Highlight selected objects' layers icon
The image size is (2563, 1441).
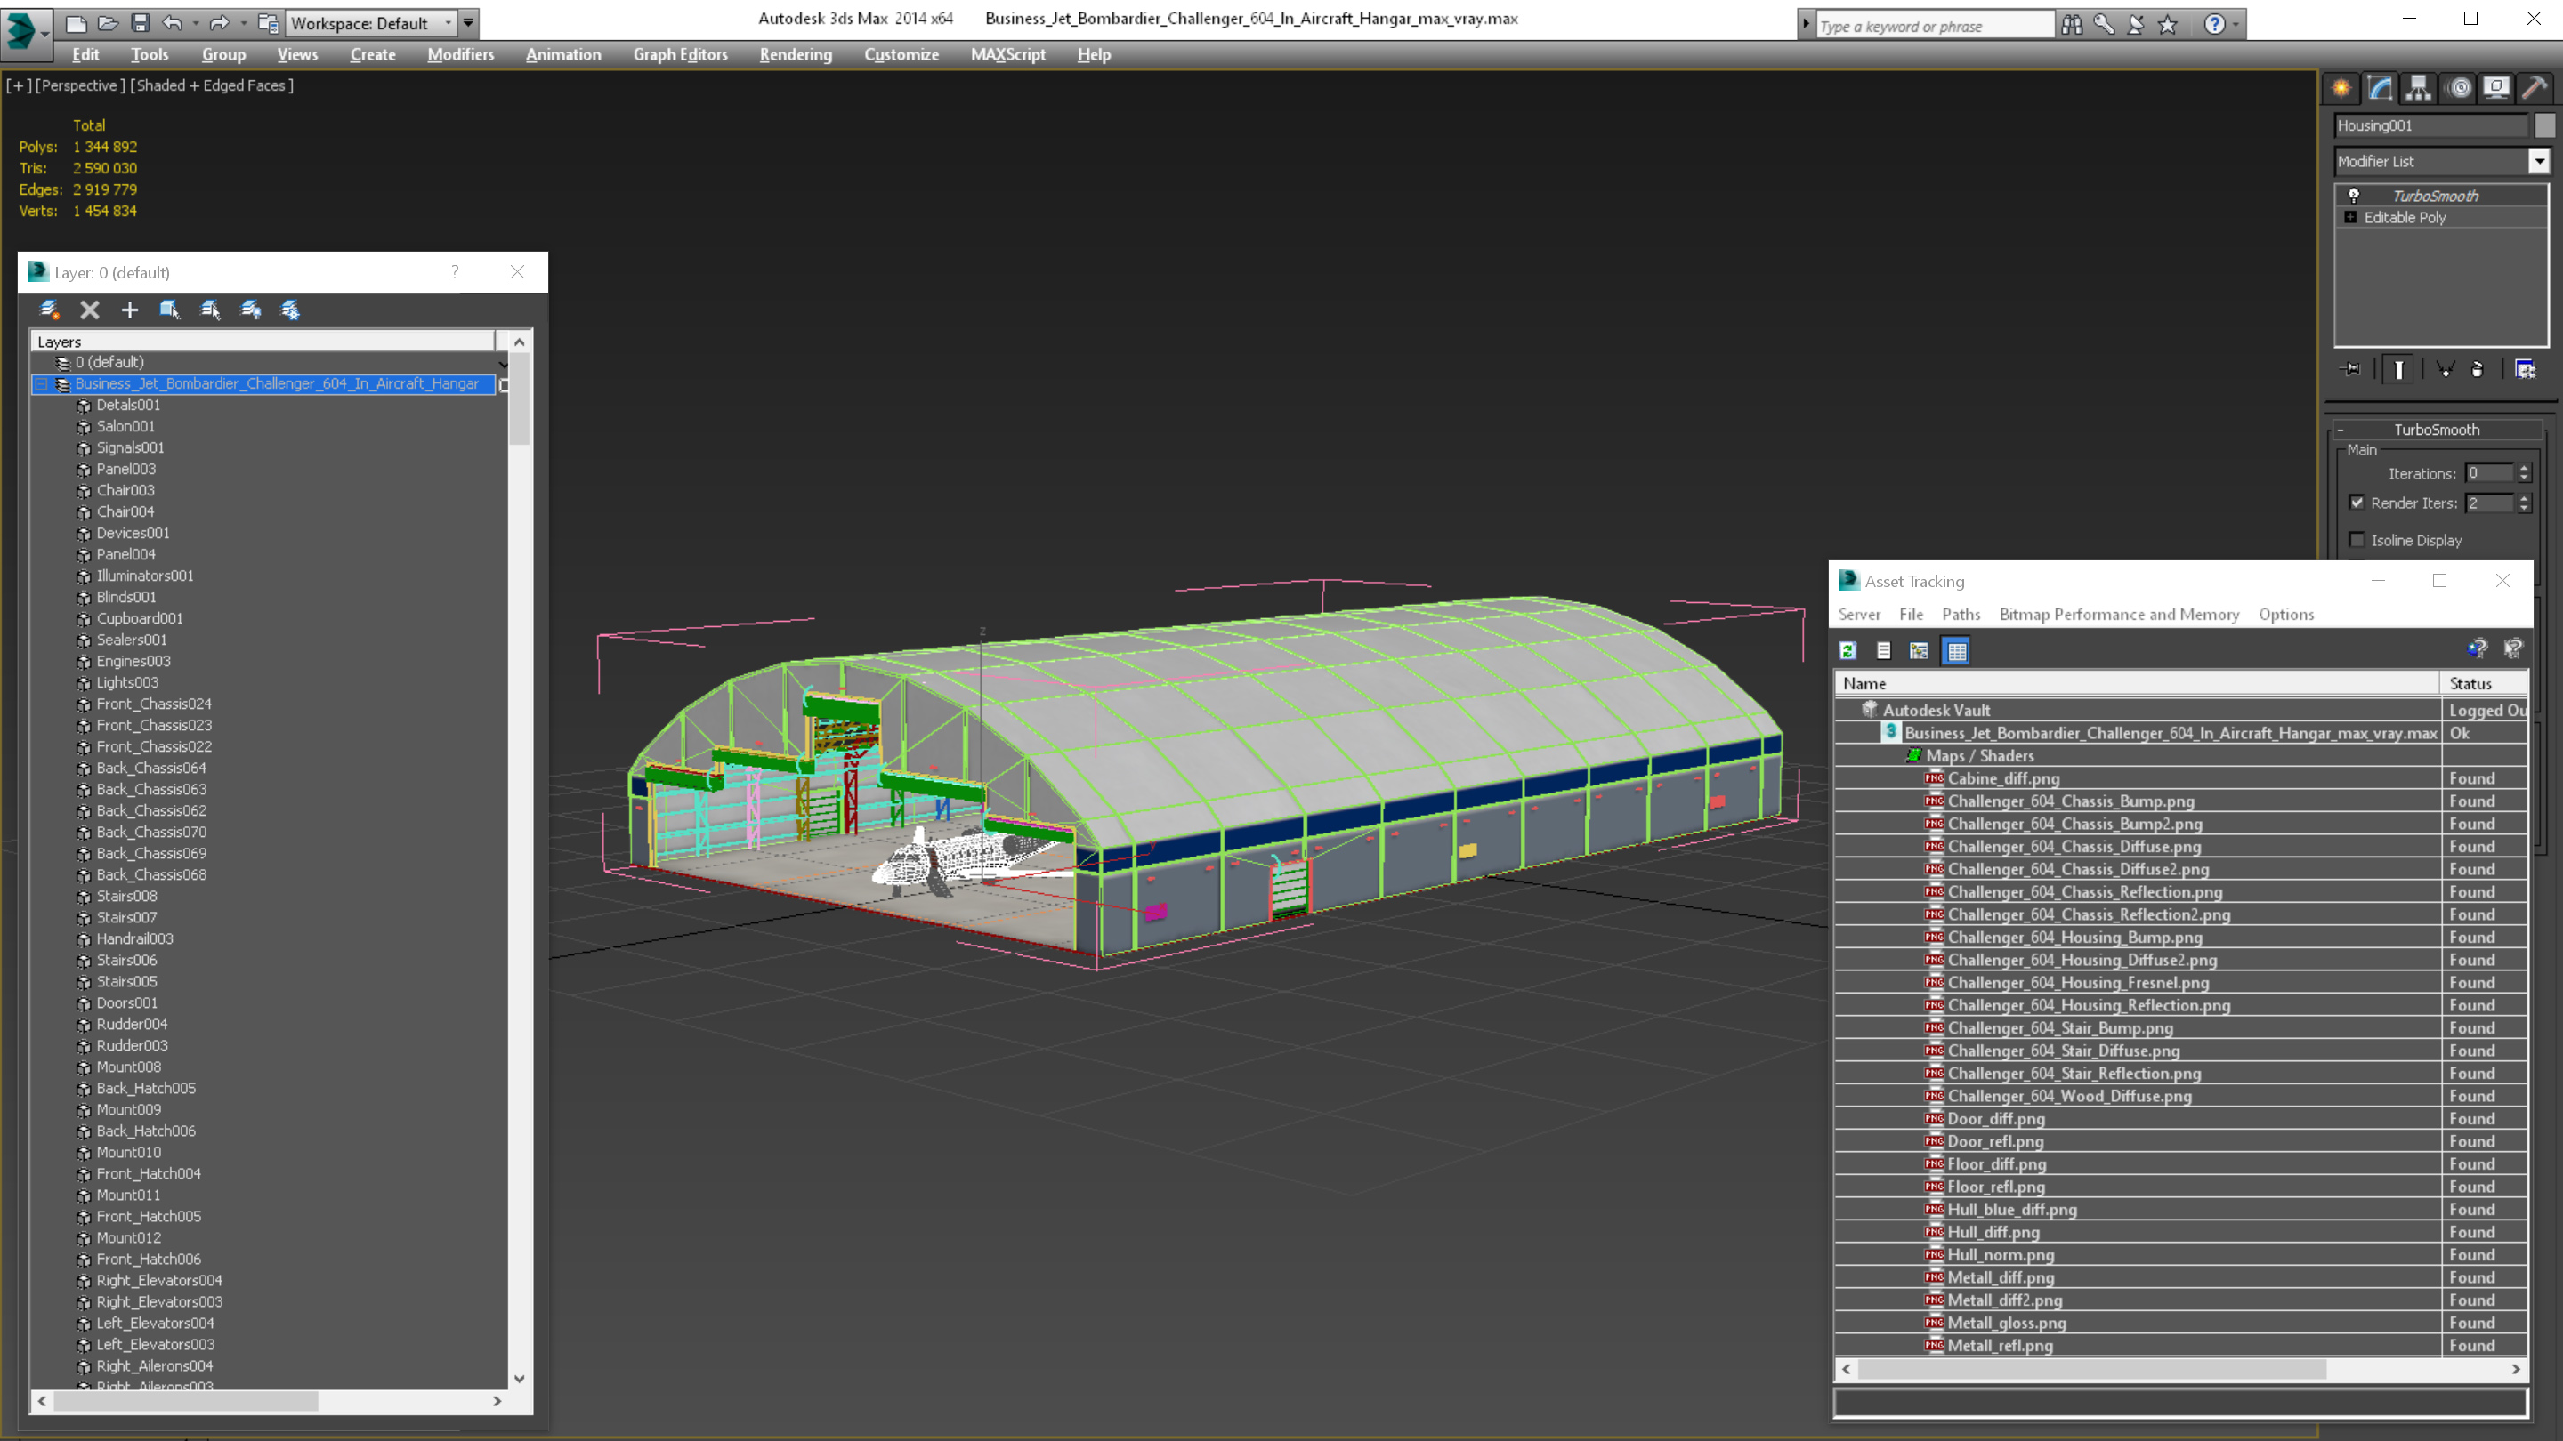pyautogui.click(x=210, y=310)
